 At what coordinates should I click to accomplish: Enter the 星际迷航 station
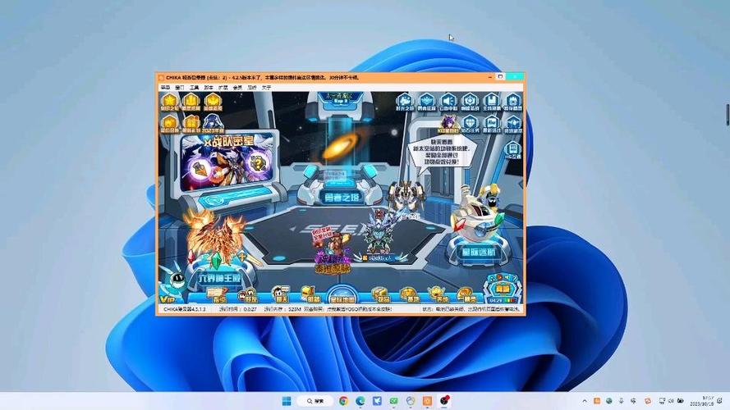coord(478,253)
